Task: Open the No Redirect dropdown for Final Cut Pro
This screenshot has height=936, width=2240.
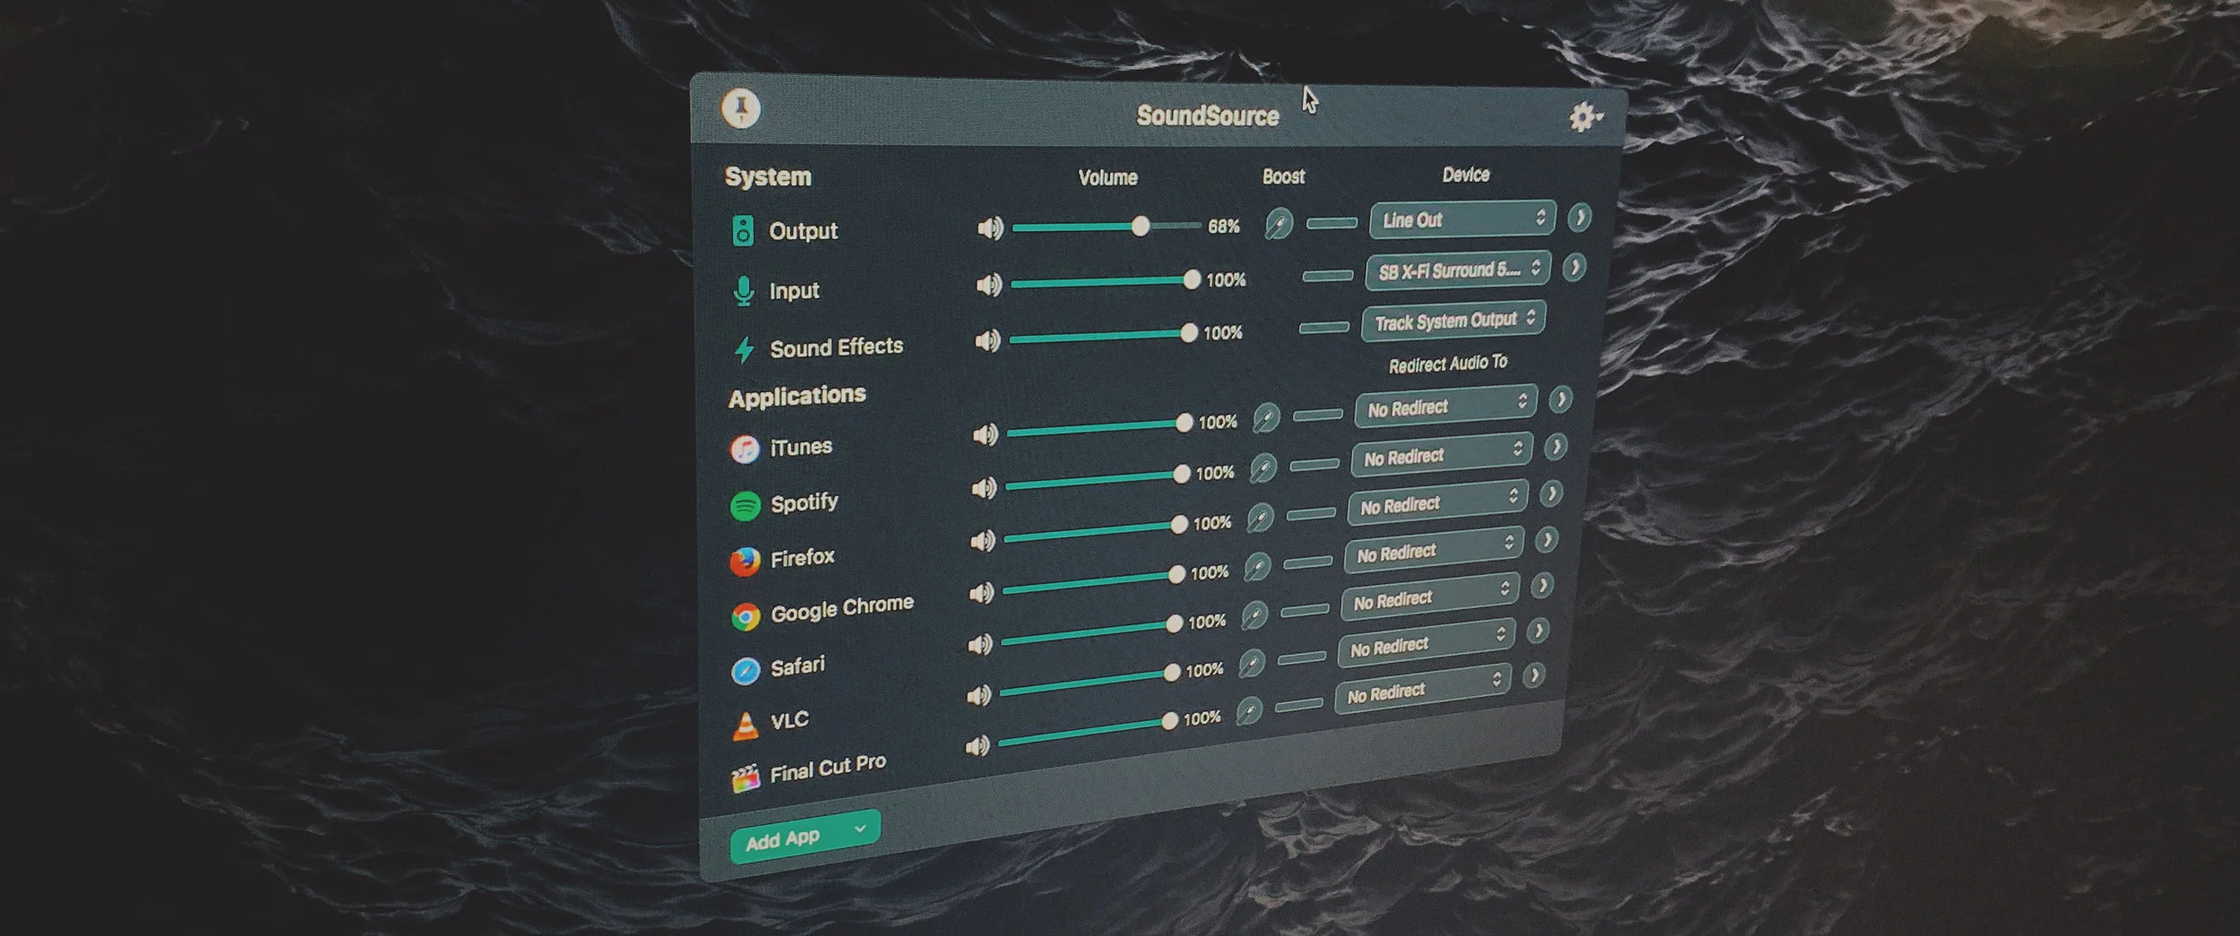Action: click(1423, 689)
